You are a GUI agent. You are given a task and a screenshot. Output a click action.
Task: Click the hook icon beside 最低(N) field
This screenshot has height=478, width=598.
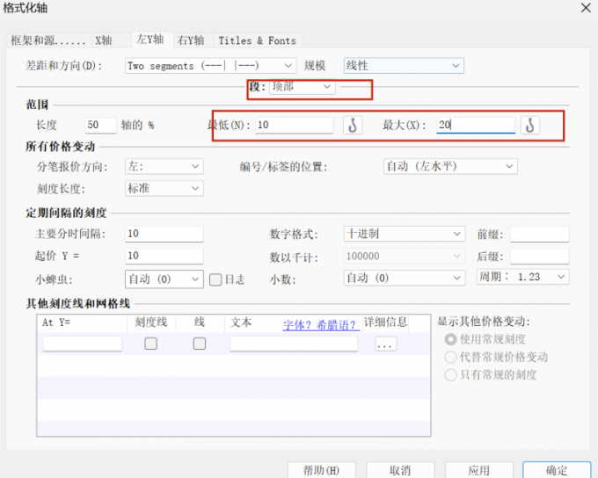[352, 126]
